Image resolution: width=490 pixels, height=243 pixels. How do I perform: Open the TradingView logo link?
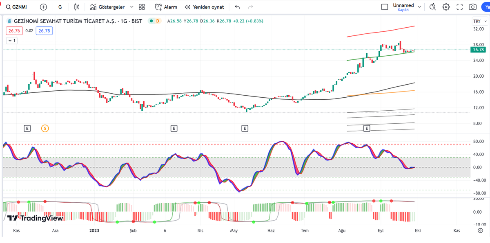(x=36, y=218)
